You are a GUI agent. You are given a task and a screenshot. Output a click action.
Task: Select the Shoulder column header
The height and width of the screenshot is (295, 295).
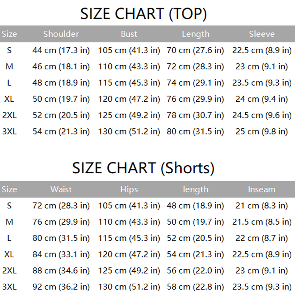pyautogui.click(x=61, y=34)
